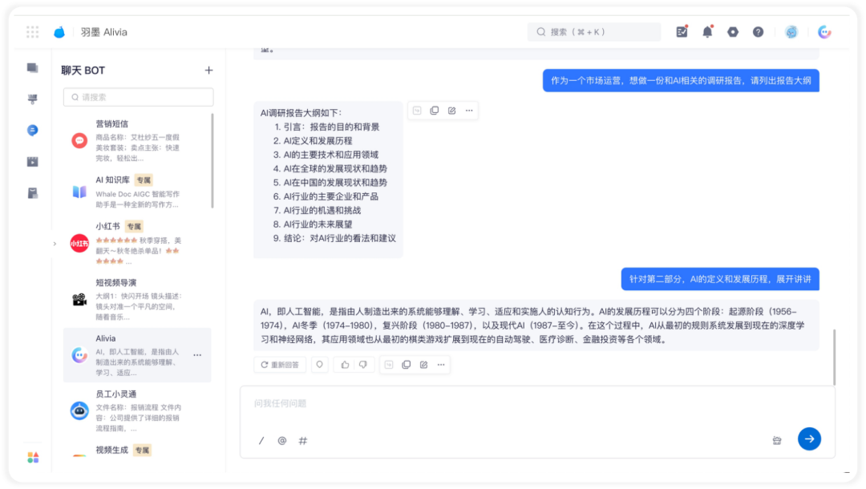866x489 pixels.
Task: Open the hexagon settings icon
Action: click(733, 32)
